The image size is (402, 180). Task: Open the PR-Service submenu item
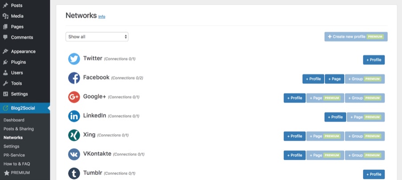[x=14, y=155]
